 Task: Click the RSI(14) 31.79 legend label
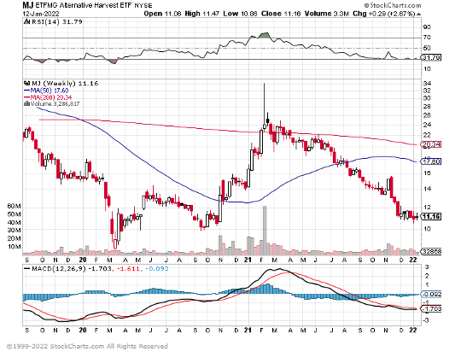pos(56,21)
